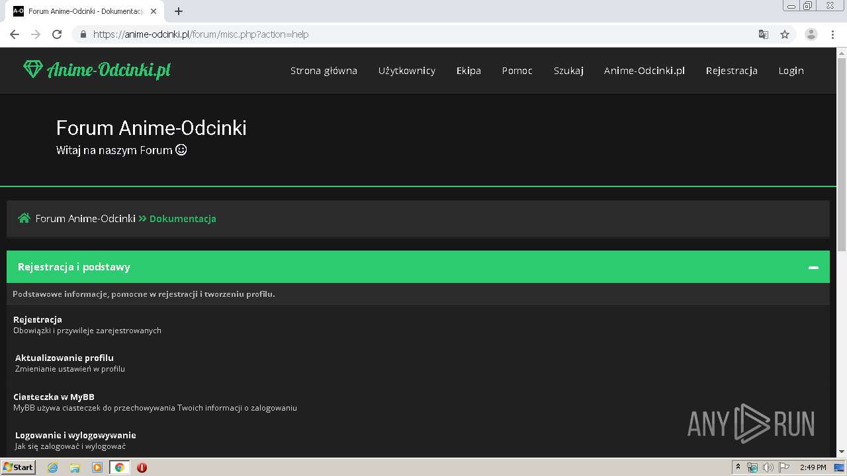Viewport: 847px width, 476px height.
Task: Click the scrollbar down arrow
Action: (x=842, y=452)
